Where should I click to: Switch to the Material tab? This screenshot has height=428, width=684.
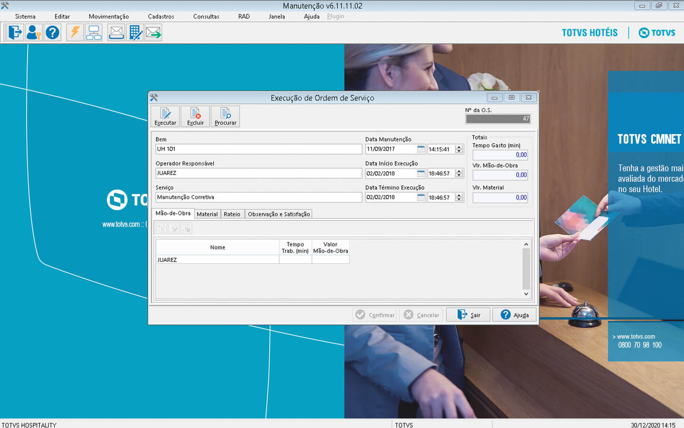tap(207, 214)
